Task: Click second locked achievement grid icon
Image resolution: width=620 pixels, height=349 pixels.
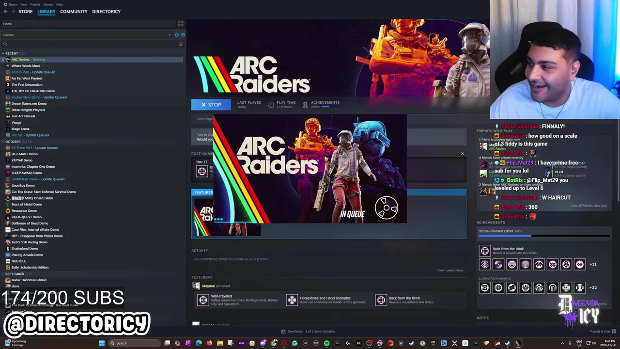Action: click(x=498, y=287)
